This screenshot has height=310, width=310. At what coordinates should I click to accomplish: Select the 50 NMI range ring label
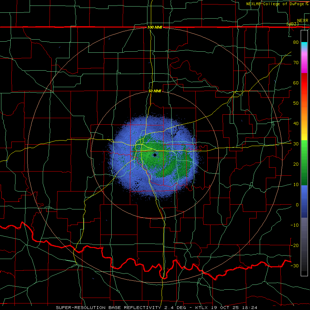coord(155,91)
